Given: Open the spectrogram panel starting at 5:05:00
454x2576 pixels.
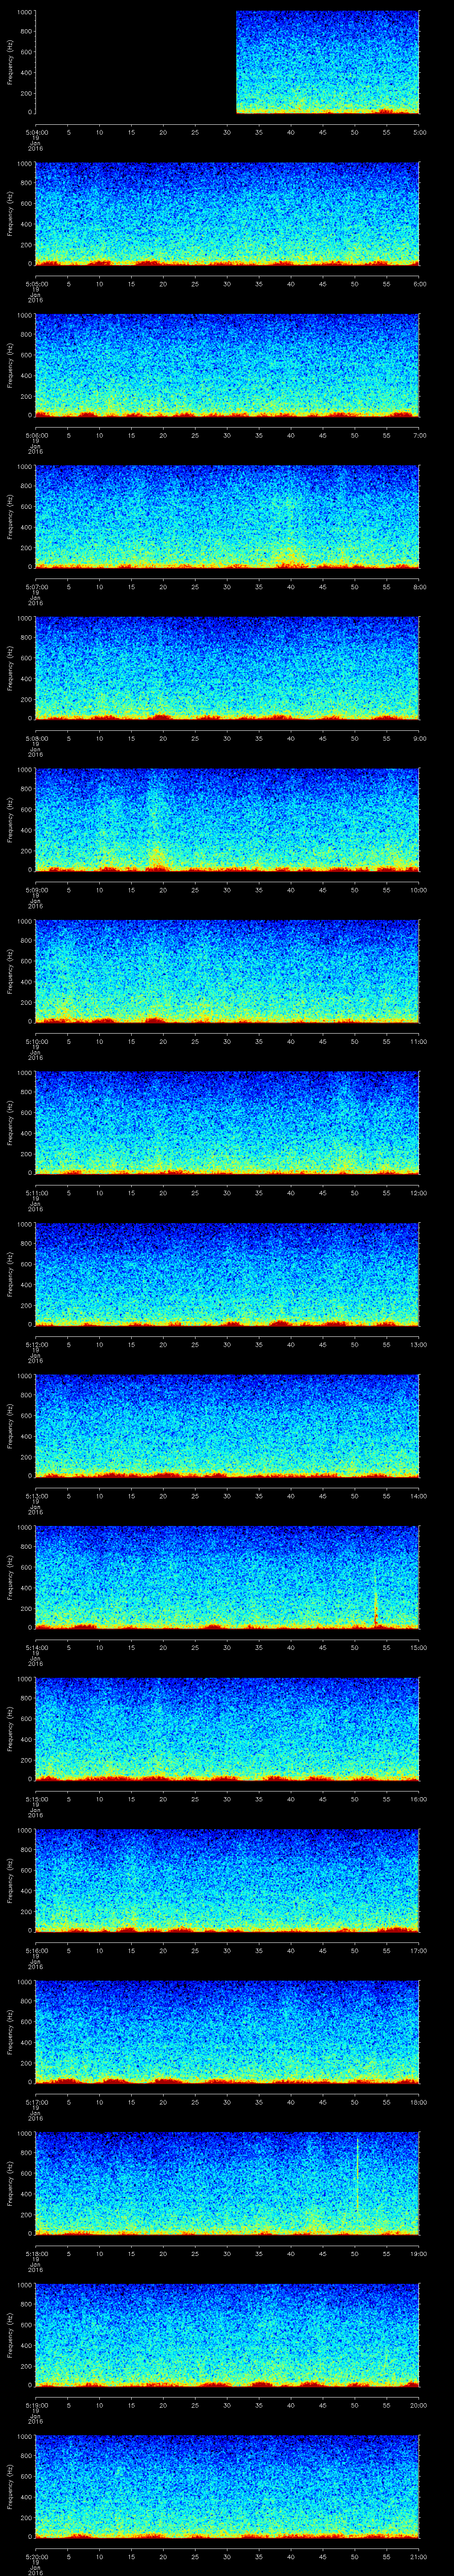Looking at the screenshot, I should [x=227, y=214].
